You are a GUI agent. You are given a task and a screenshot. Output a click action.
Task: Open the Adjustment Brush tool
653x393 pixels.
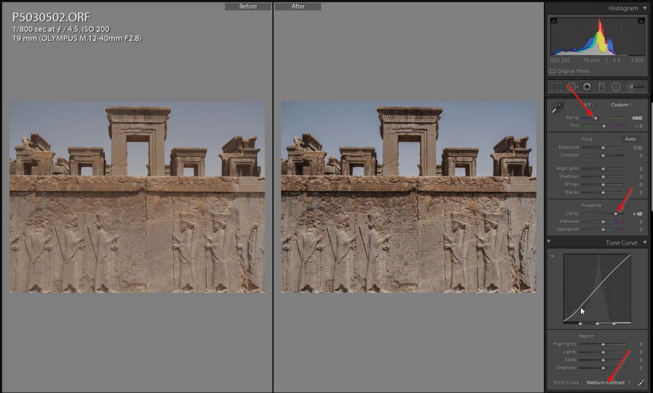[x=635, y=87]
